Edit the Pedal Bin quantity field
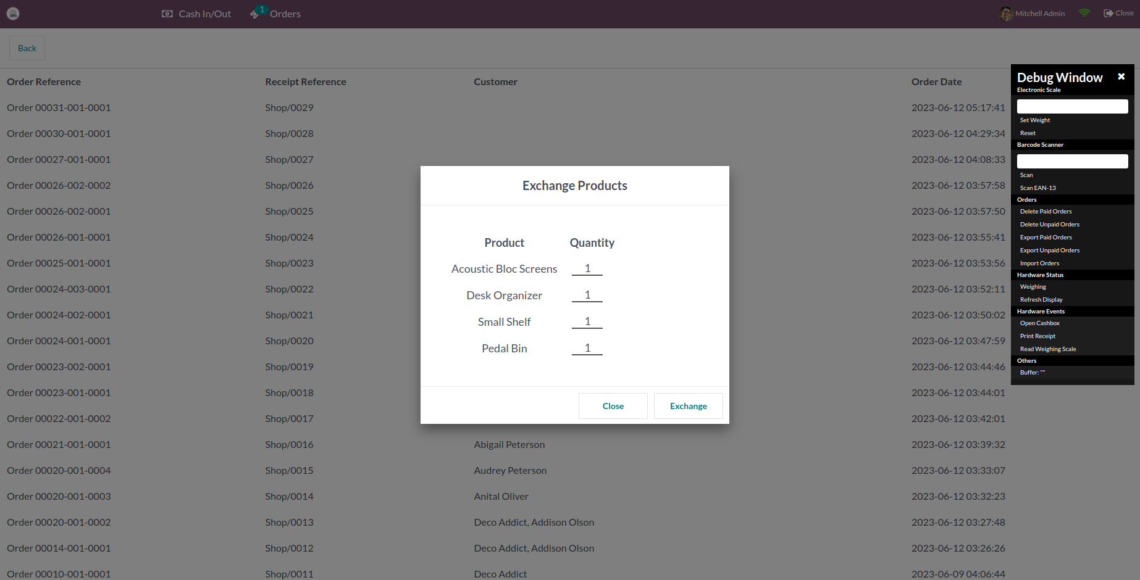Viewport: 1140px width, 580px height. (x=587, y=347)
